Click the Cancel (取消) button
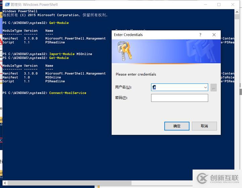The image size is (242, 188). click(204, 126)
